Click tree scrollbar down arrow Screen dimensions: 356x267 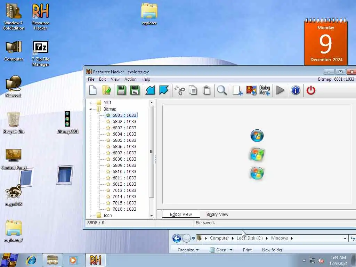[152, 216]
